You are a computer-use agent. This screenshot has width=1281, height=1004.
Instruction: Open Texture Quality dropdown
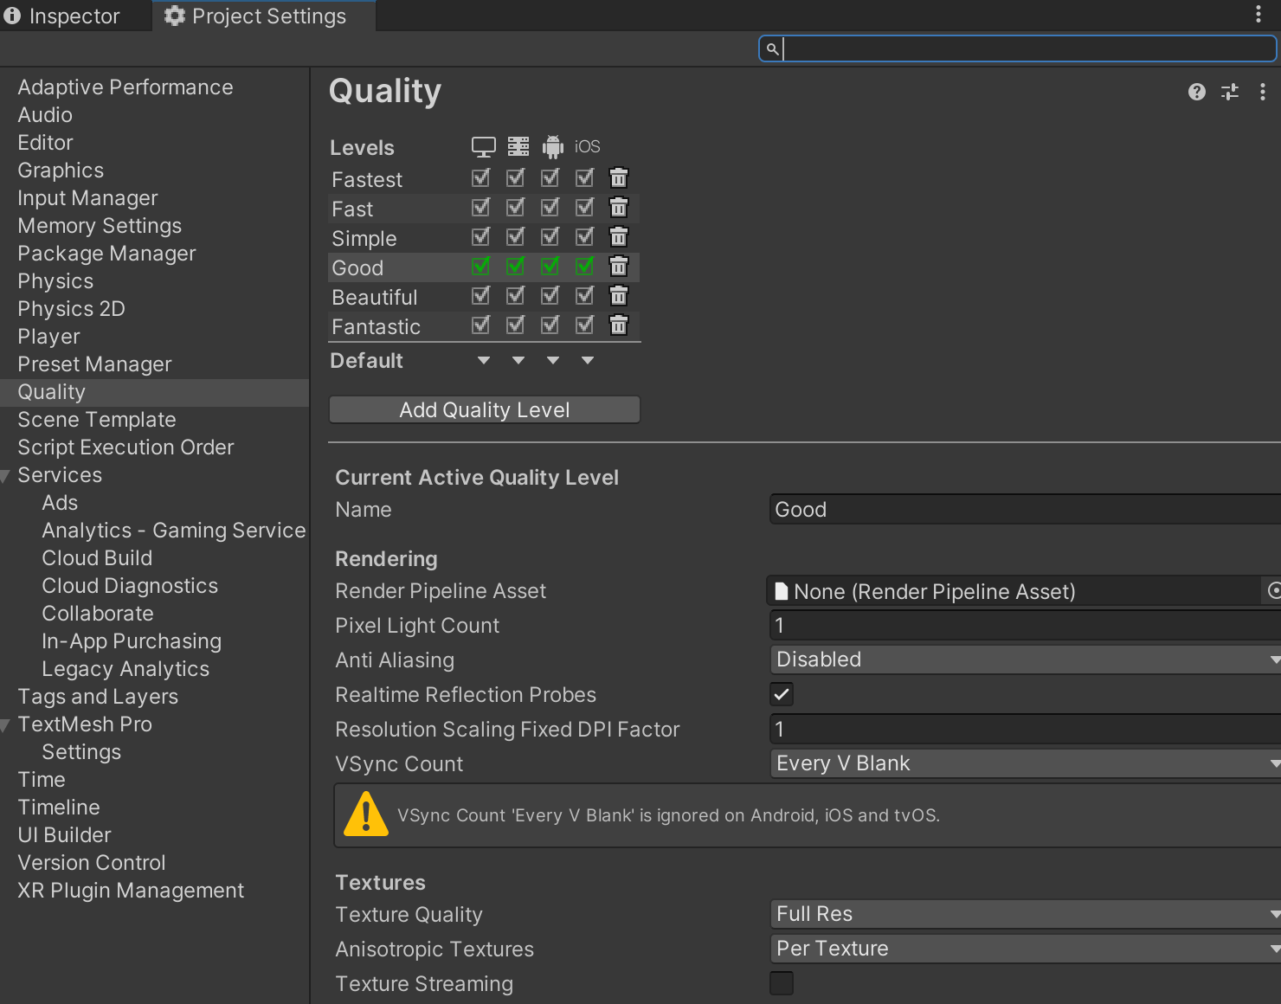coord(1026,914)
